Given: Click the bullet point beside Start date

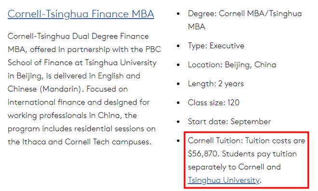Looking at the screenshot, I should [x=178, y=122].
